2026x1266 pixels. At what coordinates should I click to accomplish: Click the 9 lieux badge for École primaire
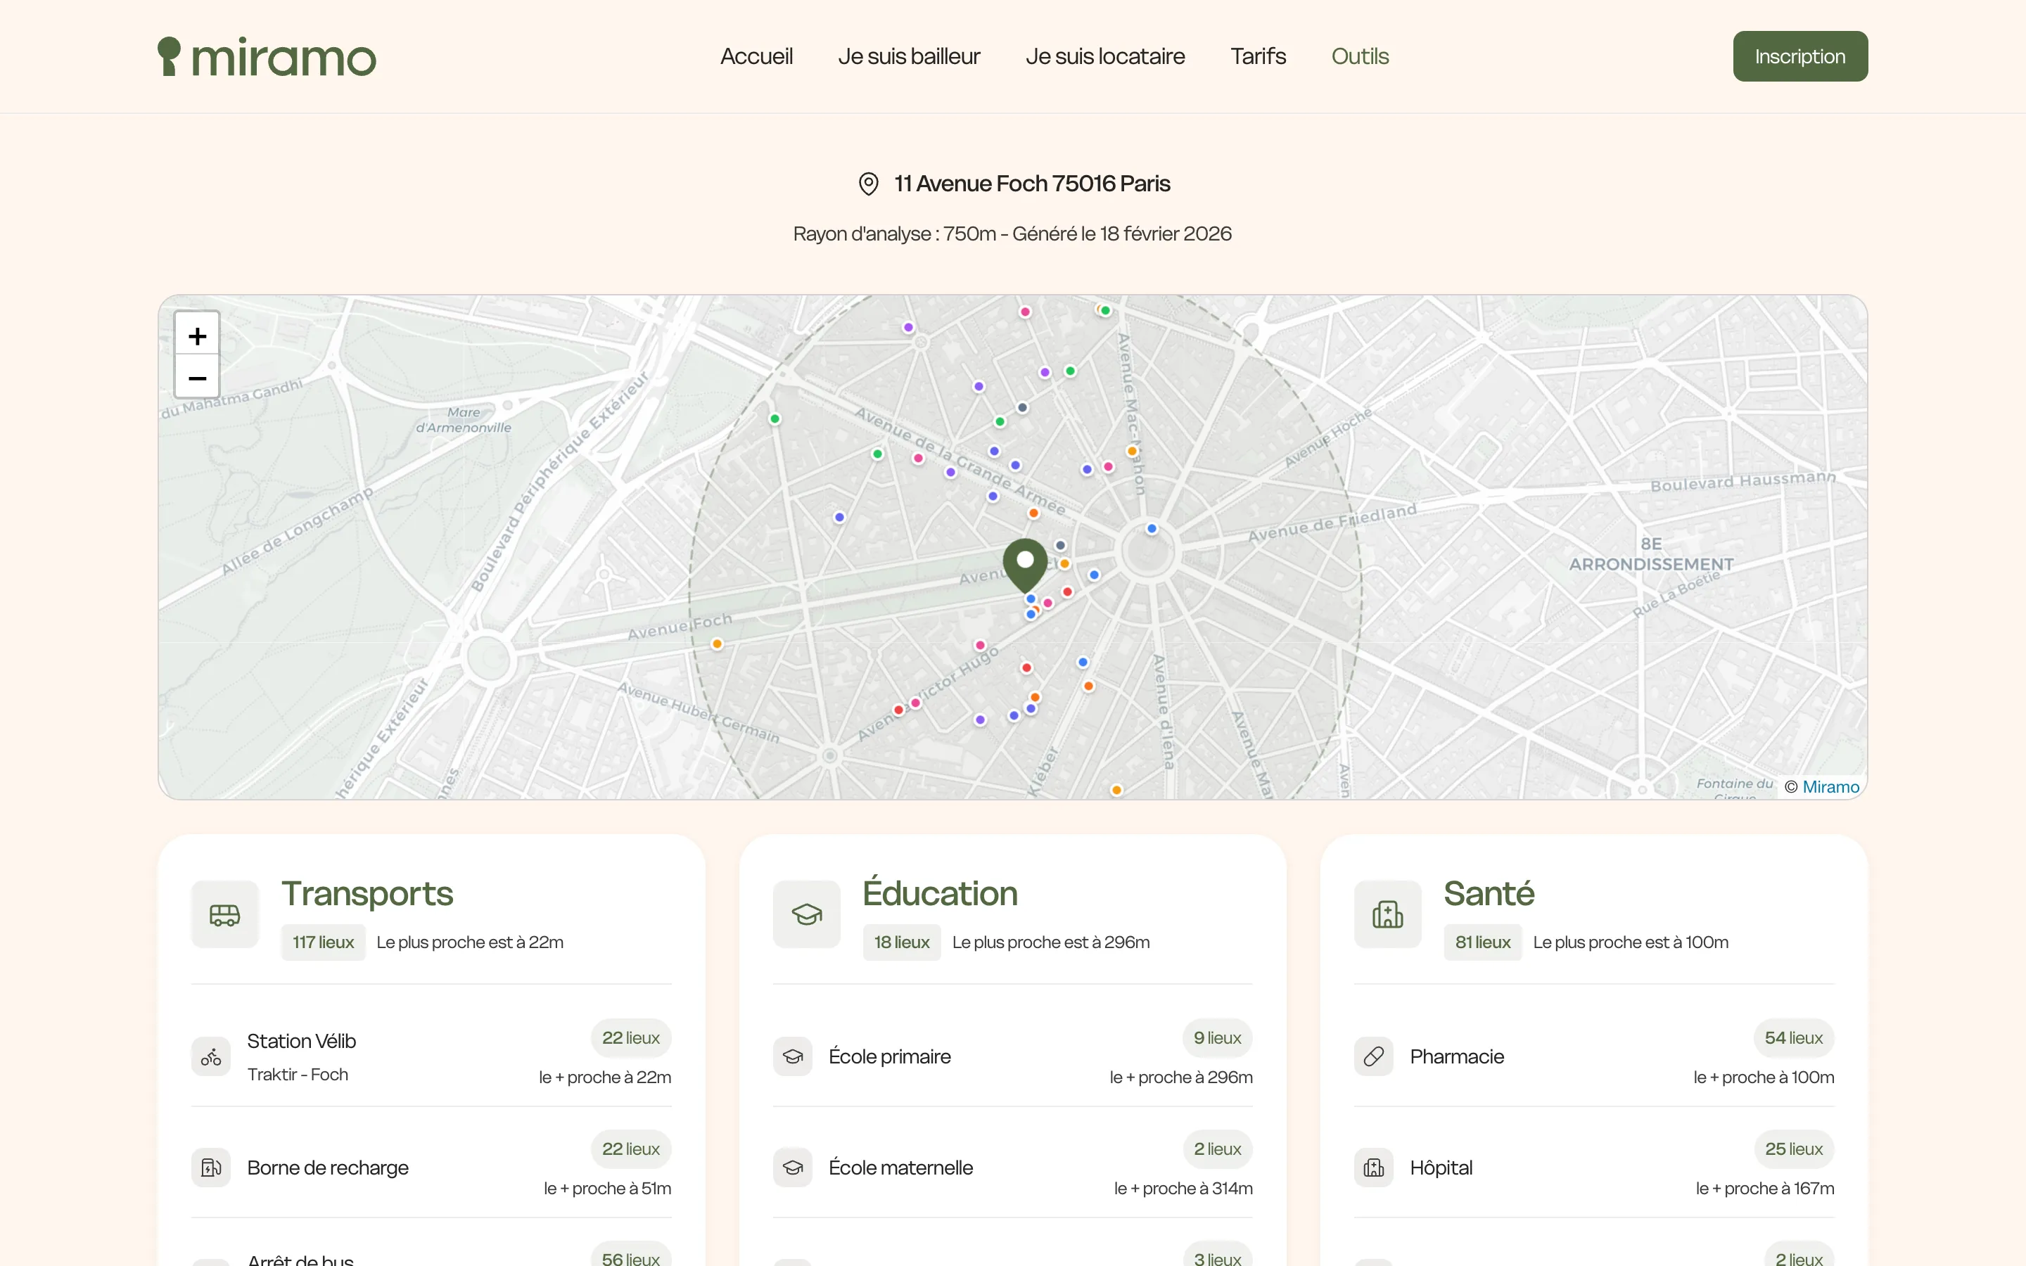1216,1037
